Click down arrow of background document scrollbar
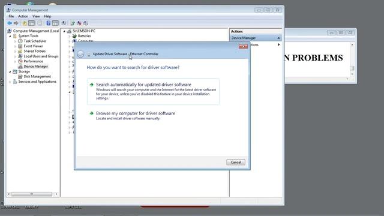This screenshot has height=216, width=384. point(352,74)
